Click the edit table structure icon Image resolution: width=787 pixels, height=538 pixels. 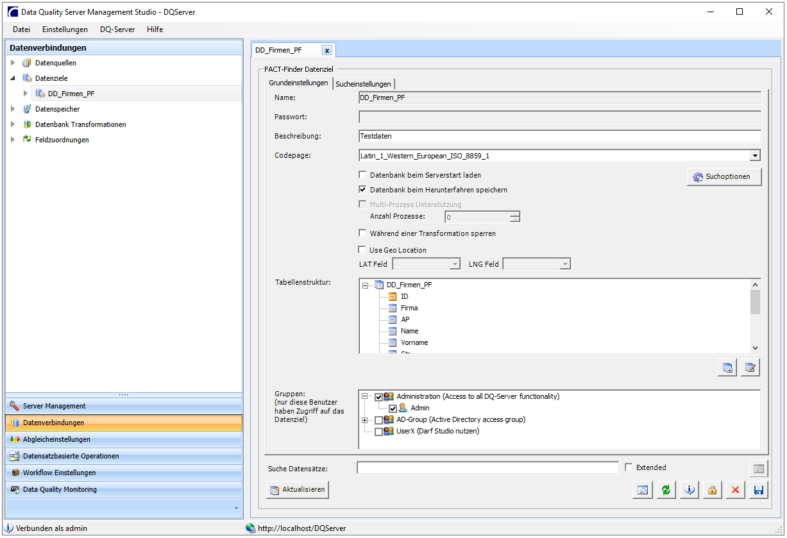tap(750, 368)
